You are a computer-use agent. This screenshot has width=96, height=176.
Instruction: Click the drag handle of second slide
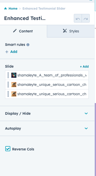point(8,85)
